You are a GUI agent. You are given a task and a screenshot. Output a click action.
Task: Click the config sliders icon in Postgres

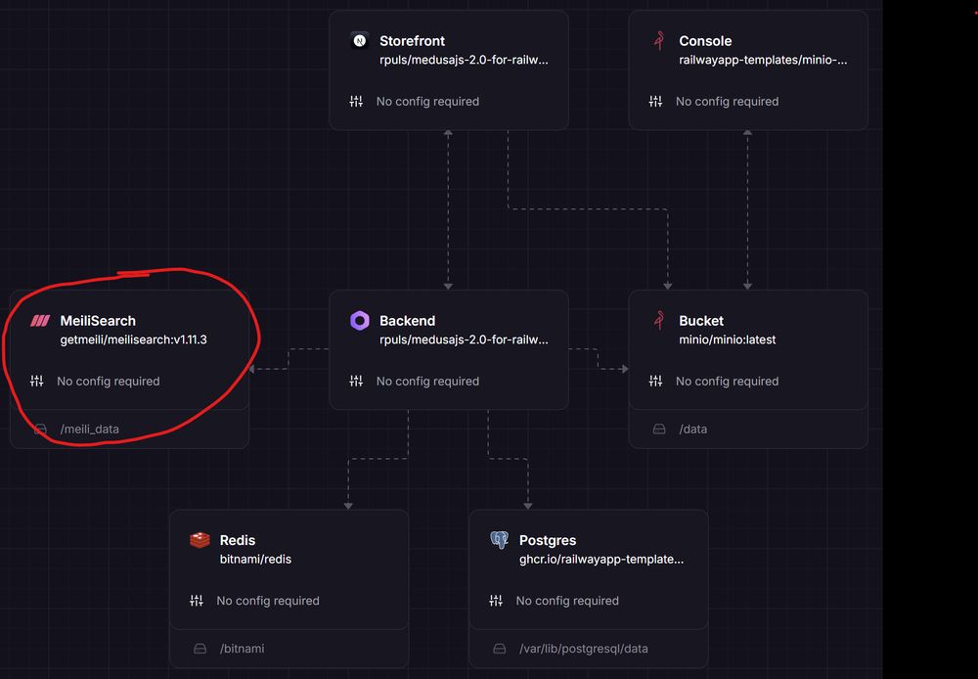[496, 601]
